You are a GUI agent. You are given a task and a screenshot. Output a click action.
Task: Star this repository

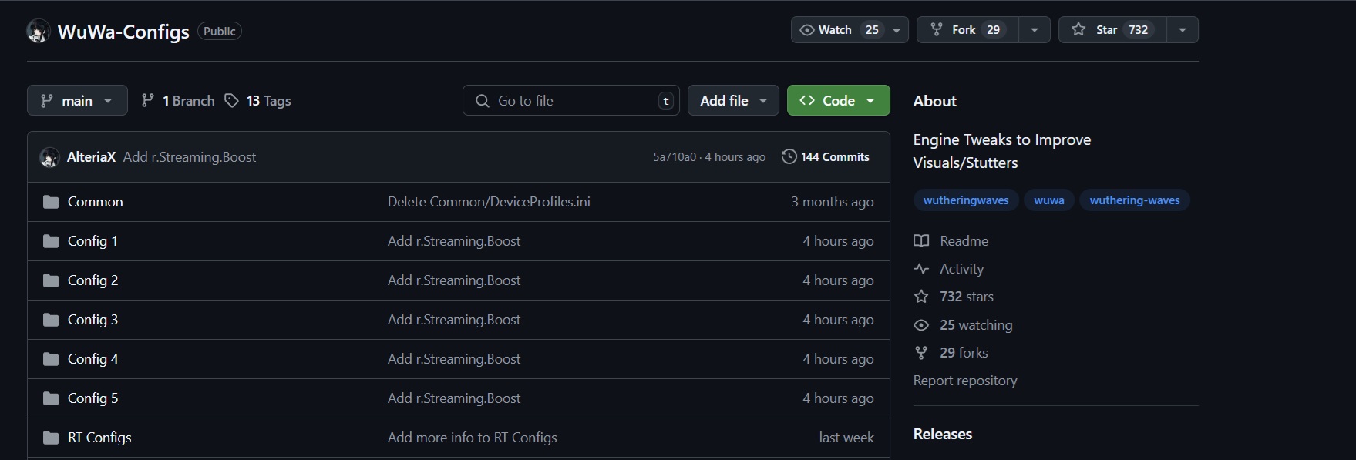coord(1112,30)
